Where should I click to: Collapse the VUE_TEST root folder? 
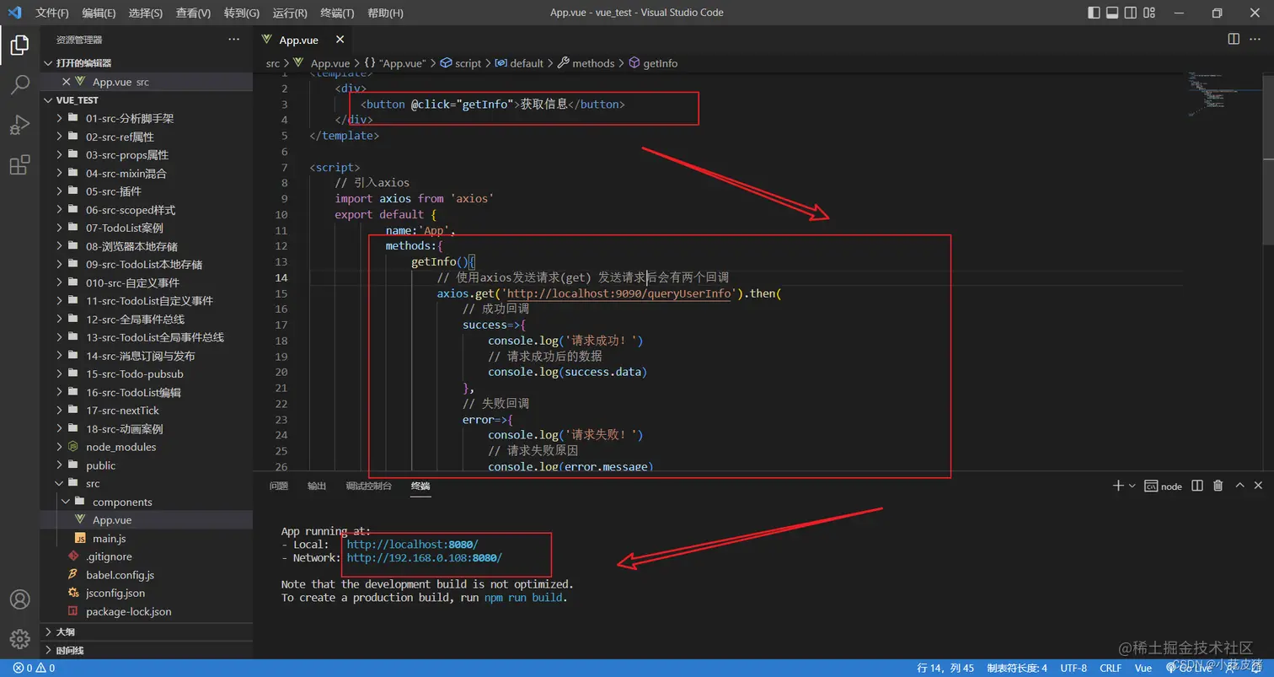[x=147, y=99]
